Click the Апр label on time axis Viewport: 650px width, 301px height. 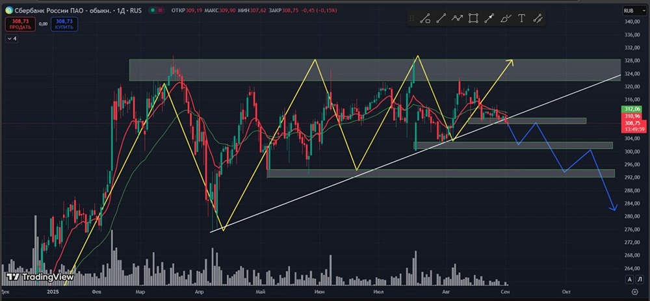point(200,293)
